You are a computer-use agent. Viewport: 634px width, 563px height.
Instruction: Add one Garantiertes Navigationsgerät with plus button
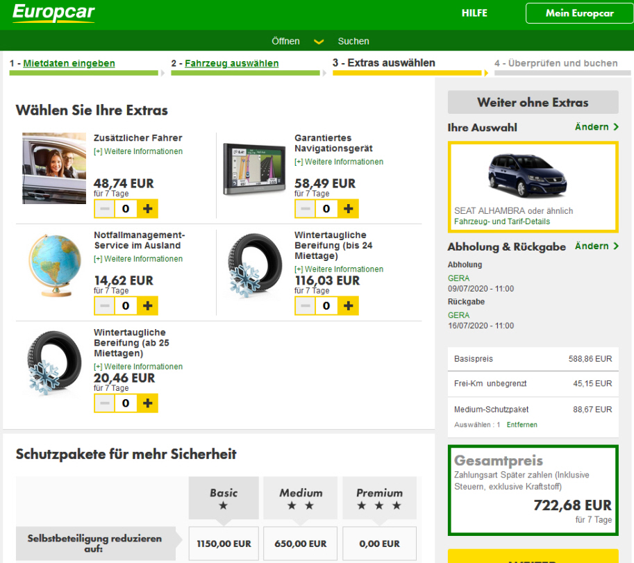[348, 208]
